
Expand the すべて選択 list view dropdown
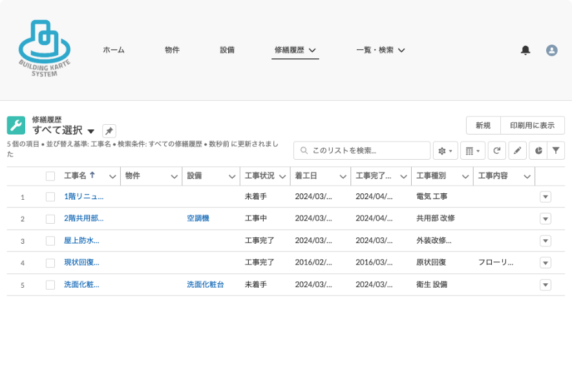pos(91,131)
